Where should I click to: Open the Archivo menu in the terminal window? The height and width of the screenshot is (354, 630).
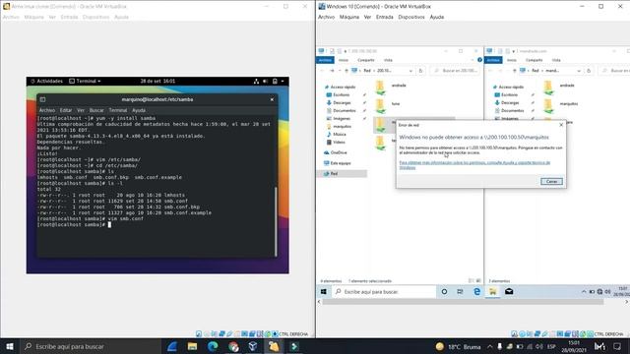46,110
